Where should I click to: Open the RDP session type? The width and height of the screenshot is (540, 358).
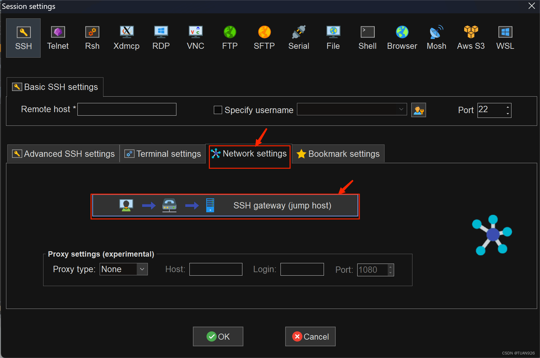point(161,38)
